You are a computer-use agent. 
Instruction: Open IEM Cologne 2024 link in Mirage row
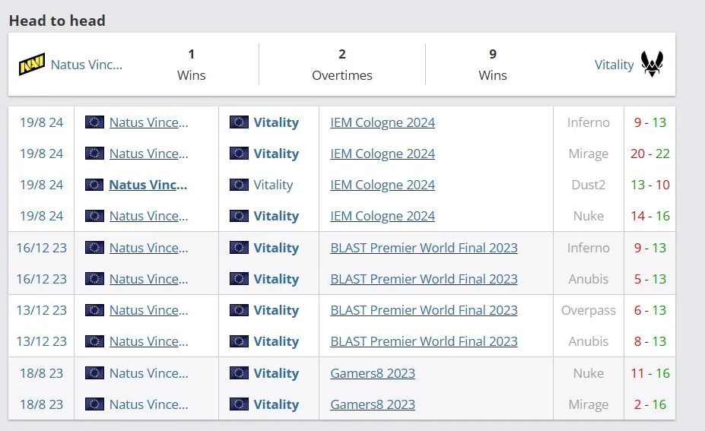(383, 154)
